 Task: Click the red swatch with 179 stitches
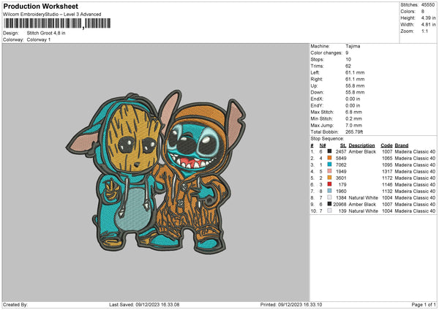coord(329,184)
